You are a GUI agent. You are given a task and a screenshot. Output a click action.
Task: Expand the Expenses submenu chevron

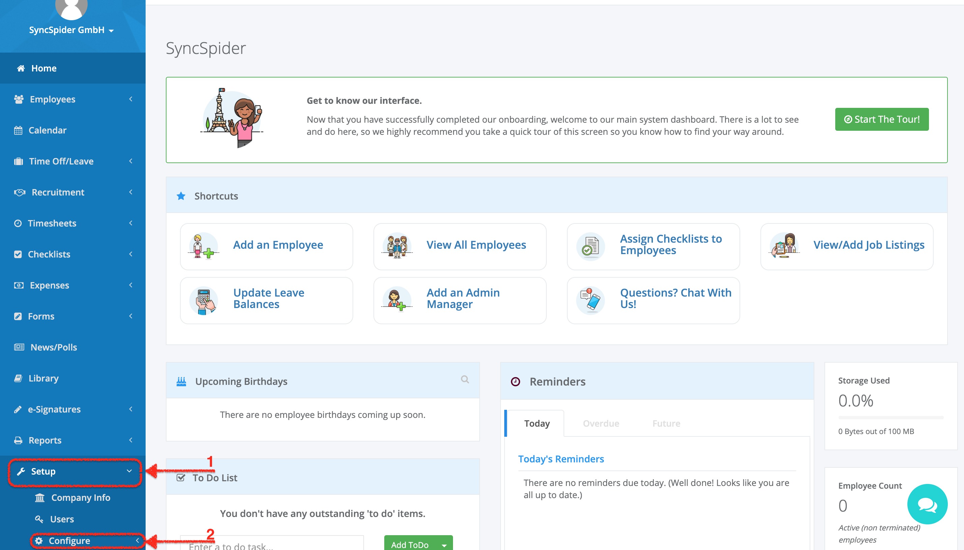point(131,285)
